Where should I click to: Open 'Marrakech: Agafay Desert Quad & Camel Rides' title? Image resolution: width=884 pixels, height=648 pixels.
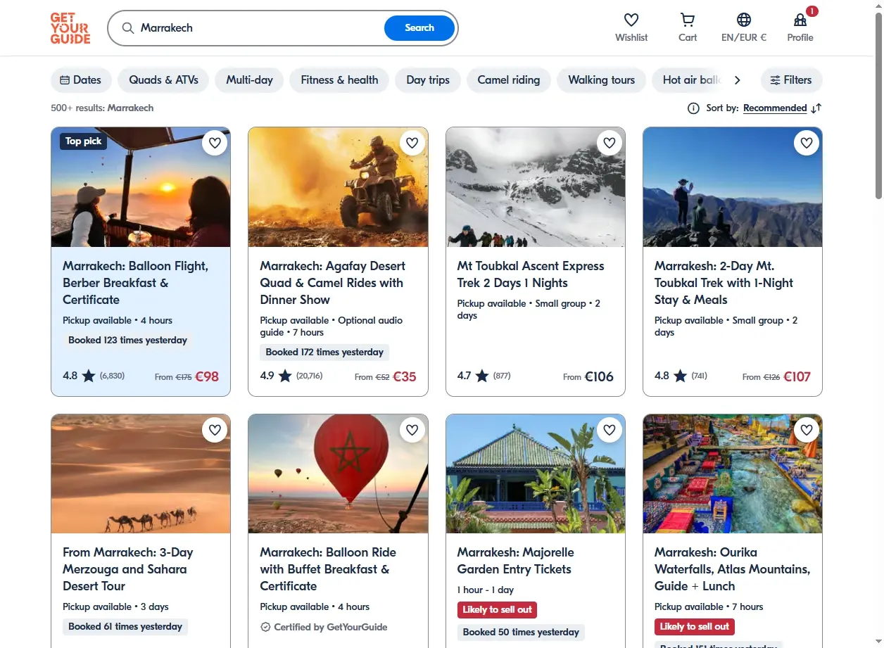pyautogui.click(x=333, y=283)
